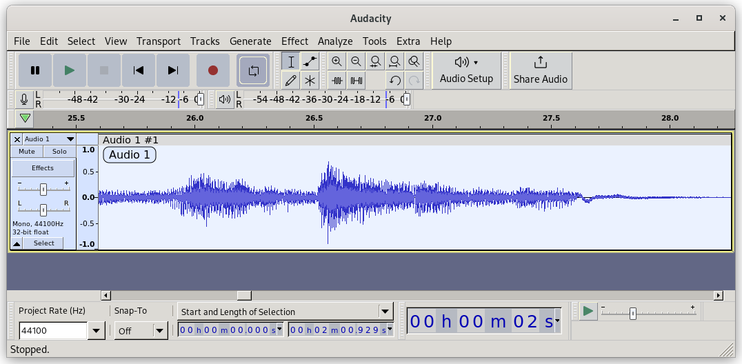Open the Select menu
Image resolution: width=742 pixels, height=364 pixels.
pos(81,41)
